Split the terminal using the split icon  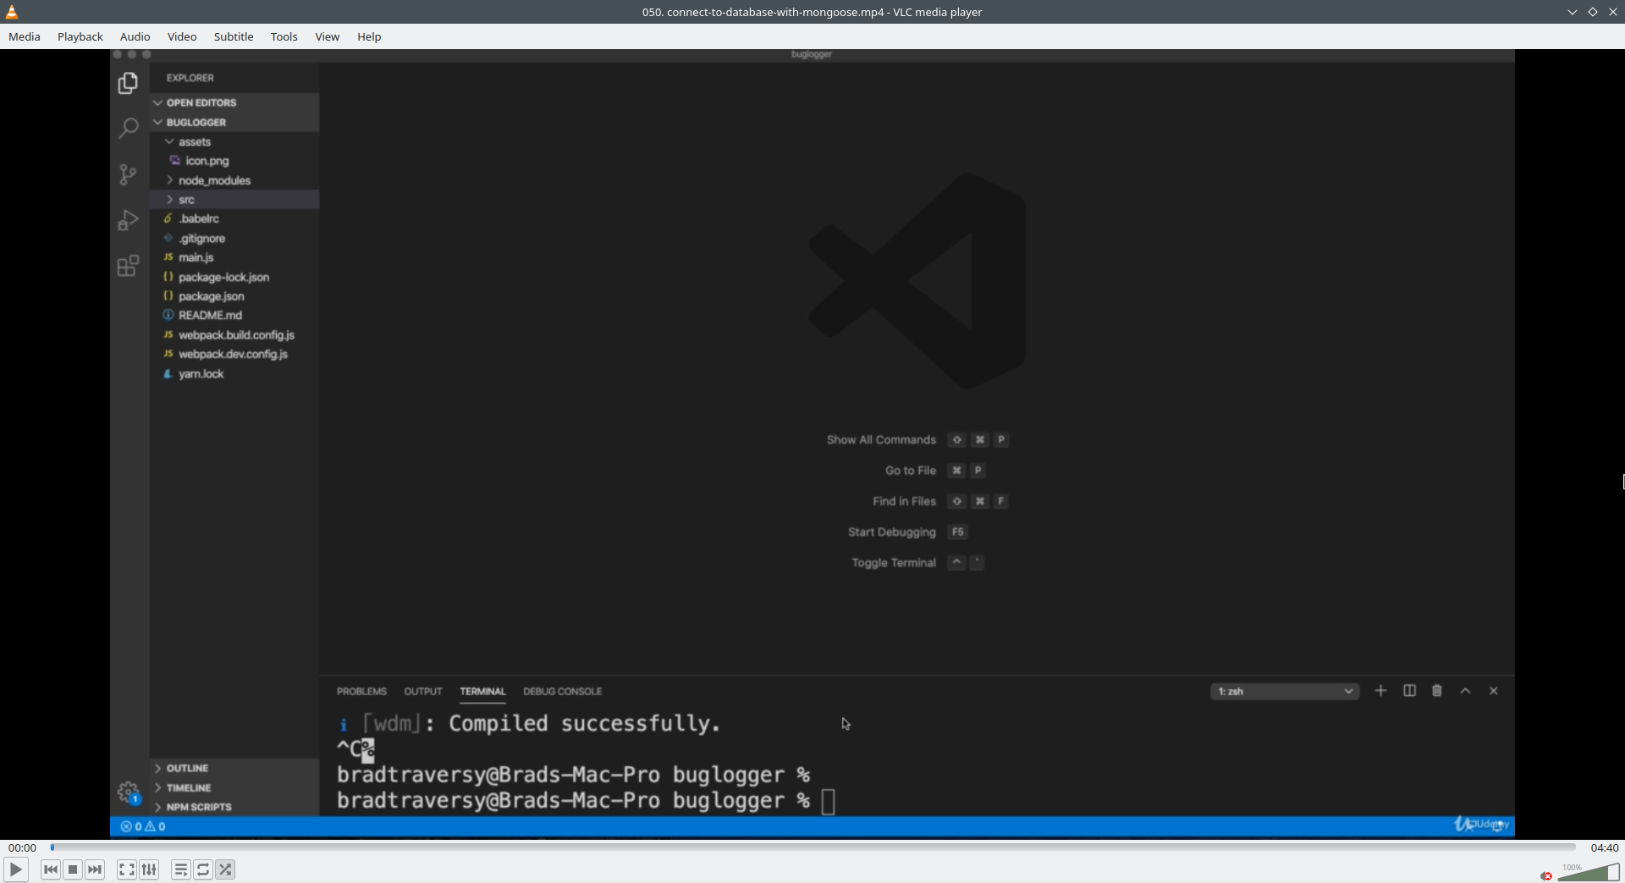pyautogui.click(x=1409, y=691)
